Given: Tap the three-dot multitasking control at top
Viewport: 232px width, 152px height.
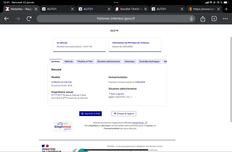Looking at the screenshot, I should click(116, 2).
